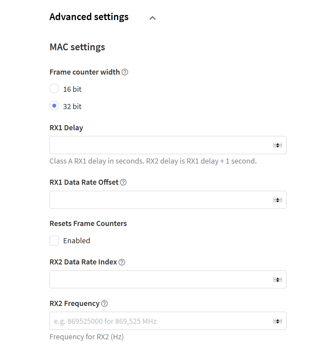Collapse Advanced settings with the chevron

click(153, 18)
